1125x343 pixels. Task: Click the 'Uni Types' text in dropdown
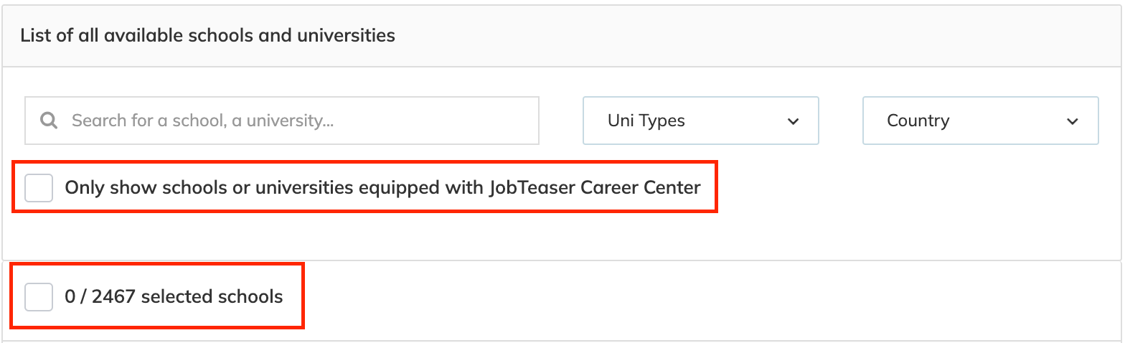coord(646,121)
